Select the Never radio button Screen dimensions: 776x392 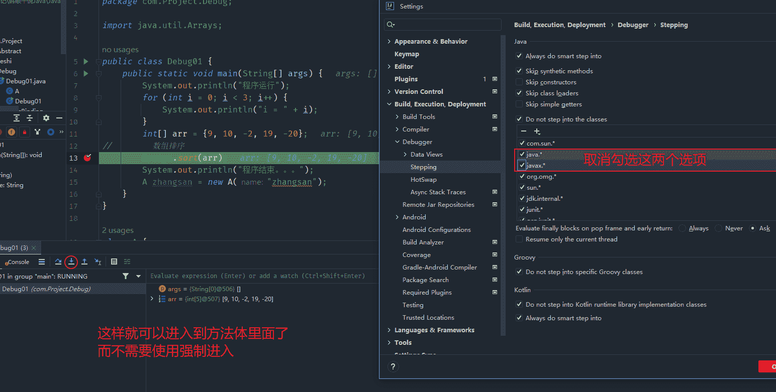pos(718,228)
